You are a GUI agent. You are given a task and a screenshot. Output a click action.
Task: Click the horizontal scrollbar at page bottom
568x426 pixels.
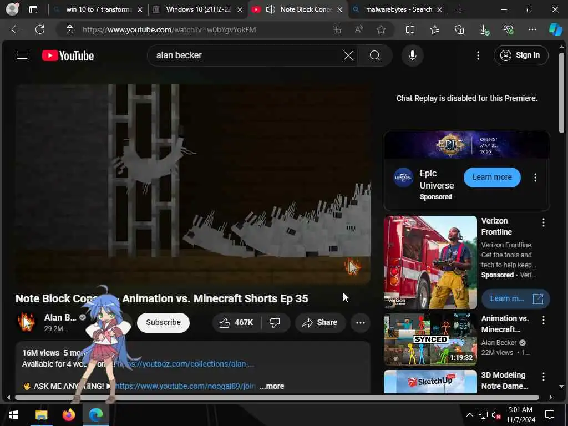click(277, 397)
